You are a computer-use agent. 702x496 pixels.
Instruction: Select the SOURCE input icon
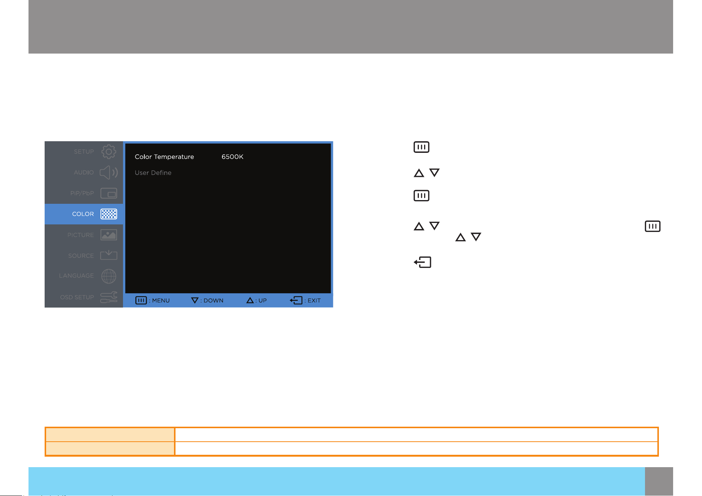tap(109, 255)
